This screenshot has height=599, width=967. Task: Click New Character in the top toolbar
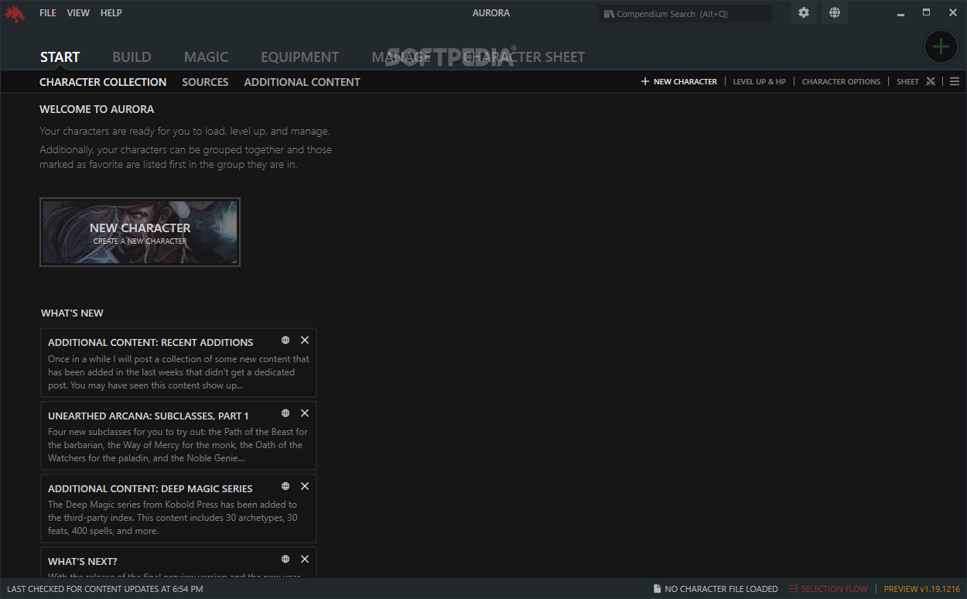click(x=679, y=81)
